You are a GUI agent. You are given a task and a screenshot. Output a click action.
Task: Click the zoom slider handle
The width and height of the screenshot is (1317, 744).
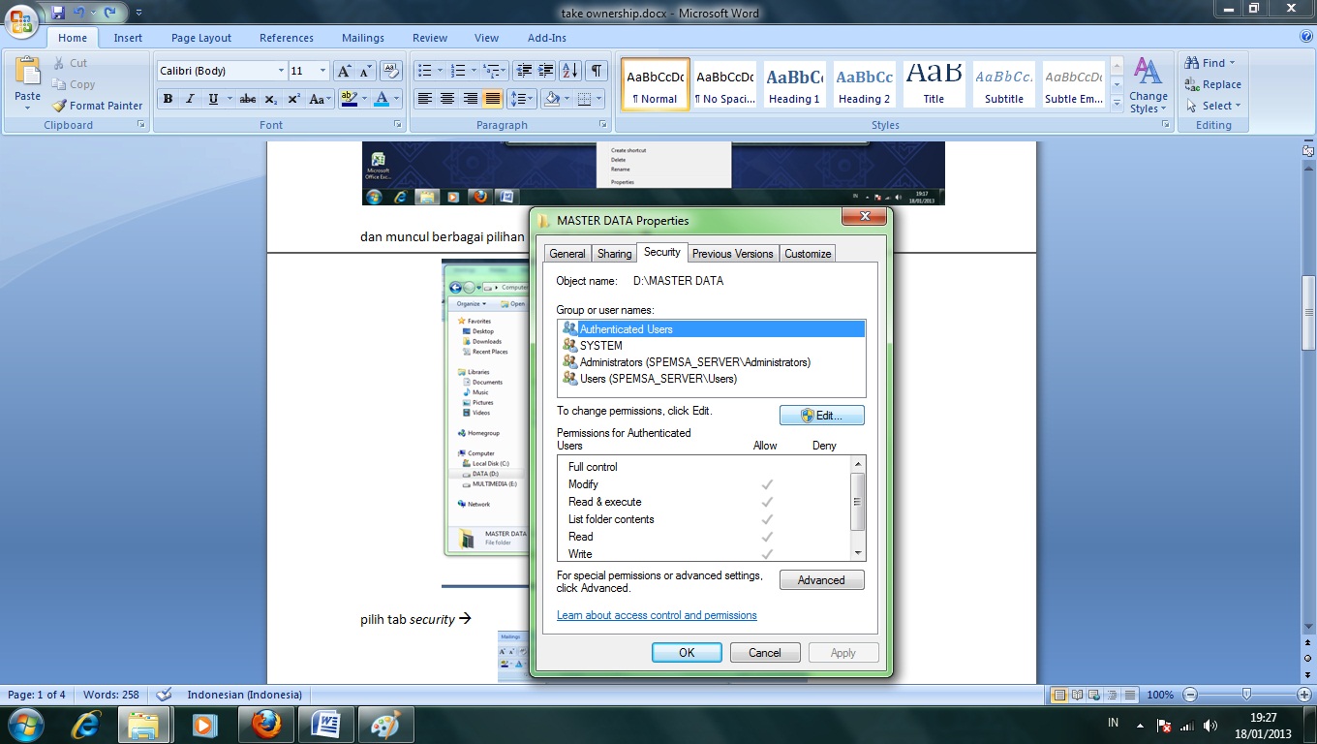tap(1246, 695)
